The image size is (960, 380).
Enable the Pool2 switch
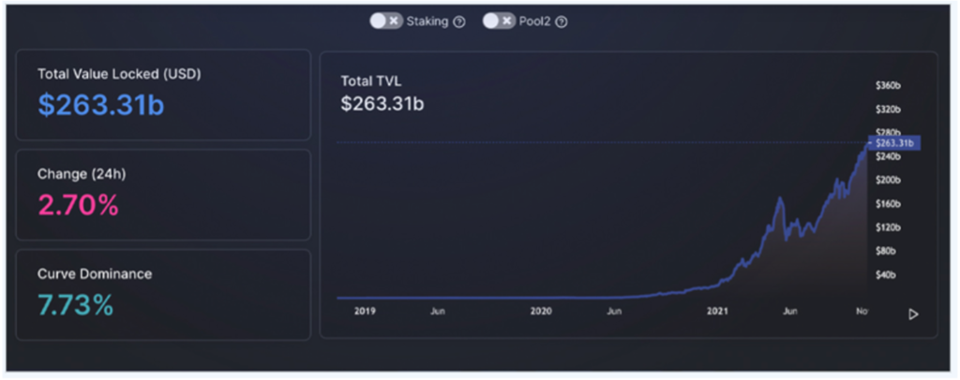tap(499, 22)
